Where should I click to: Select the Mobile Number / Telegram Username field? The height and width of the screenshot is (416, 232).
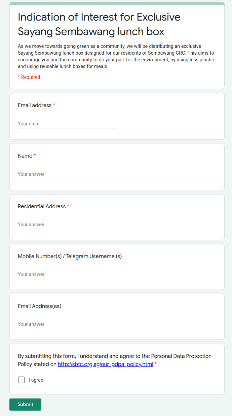[117, 274]
